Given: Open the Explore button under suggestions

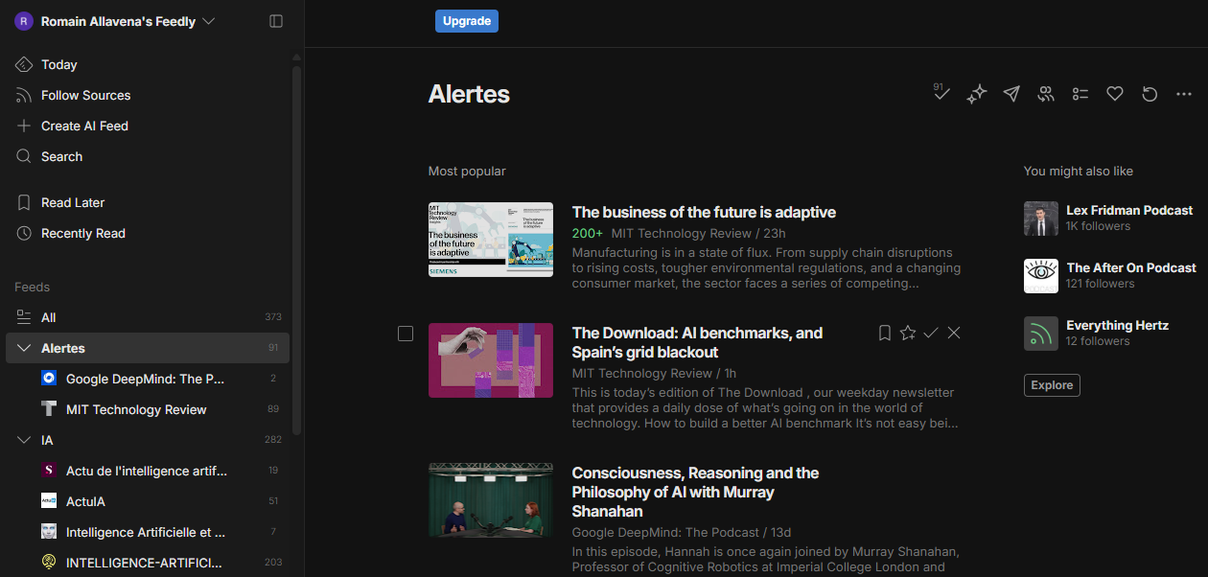Looking at the screenshot, I should tap(1051, 384).
